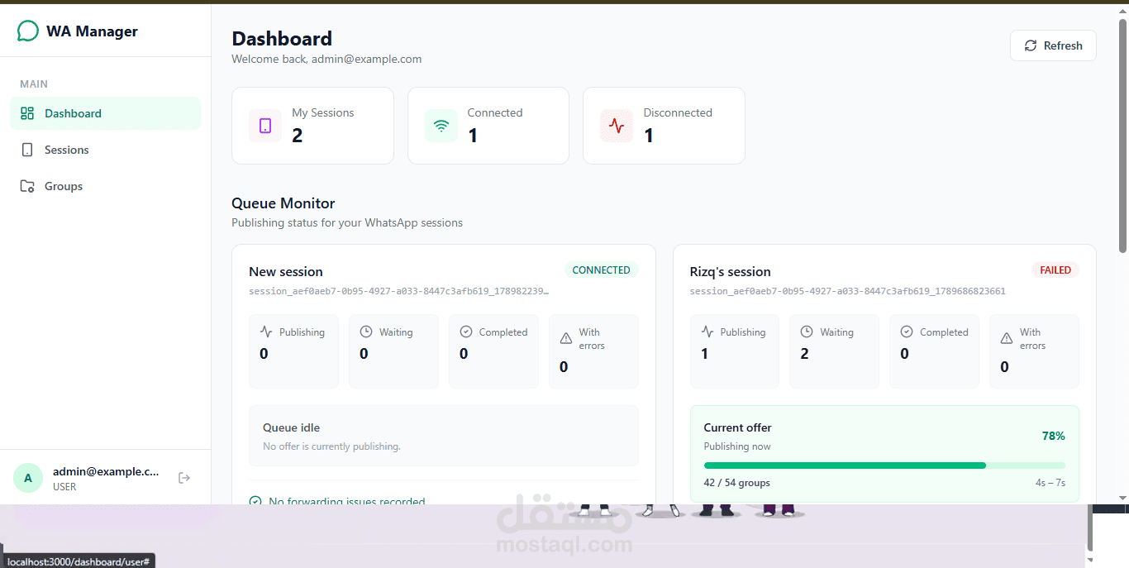Click the "78%" progress value
Screen dimensions: 1129x568
click(1054, 436)
